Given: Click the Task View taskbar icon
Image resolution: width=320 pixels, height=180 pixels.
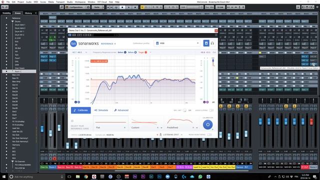Looking at the screenshot, I should pos(69,176).
